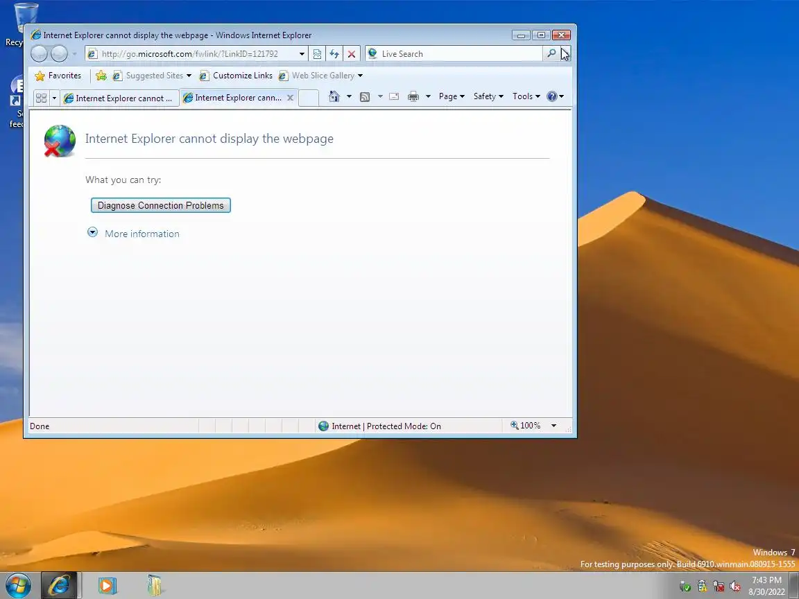
Task: Click the Action Center tray icon
Action: (702, 587)
